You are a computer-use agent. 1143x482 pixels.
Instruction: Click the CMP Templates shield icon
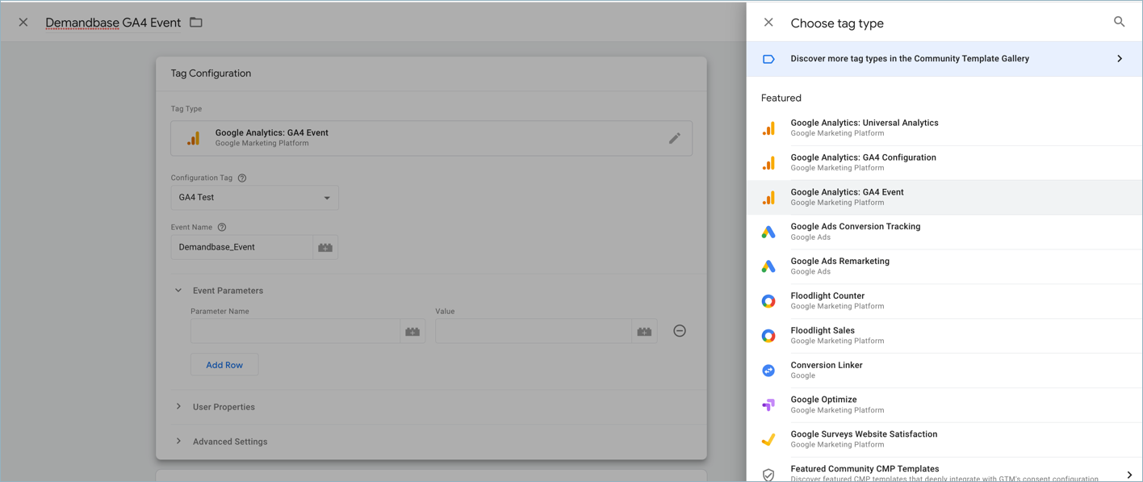768,475
